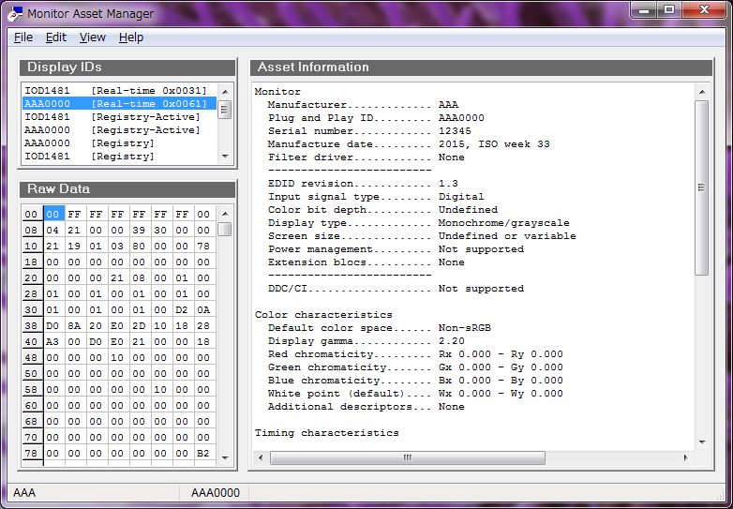Click Raw Data scroll down arrow

click(x=225, y=458)
